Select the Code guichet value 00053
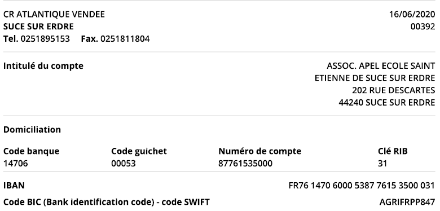Image resolution: width=440 pixels, height=211 pixels. (x=124, y=164)
